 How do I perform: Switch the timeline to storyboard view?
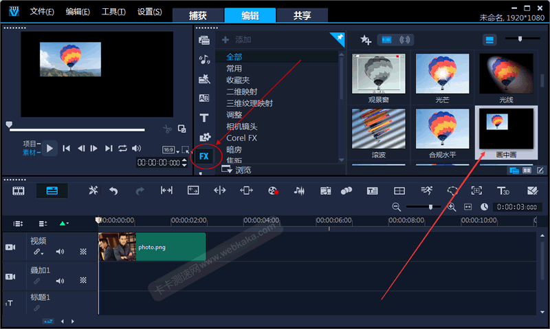coord(19,191)
